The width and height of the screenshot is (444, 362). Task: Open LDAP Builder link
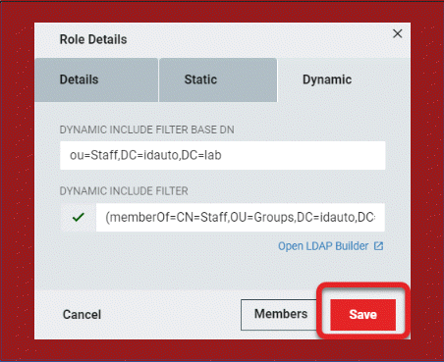[323, 246]
